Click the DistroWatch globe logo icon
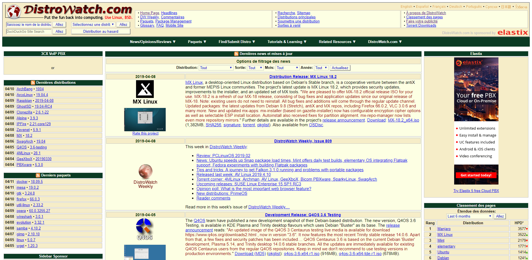This screenshot has width=532, height=260. pos(14,12)
